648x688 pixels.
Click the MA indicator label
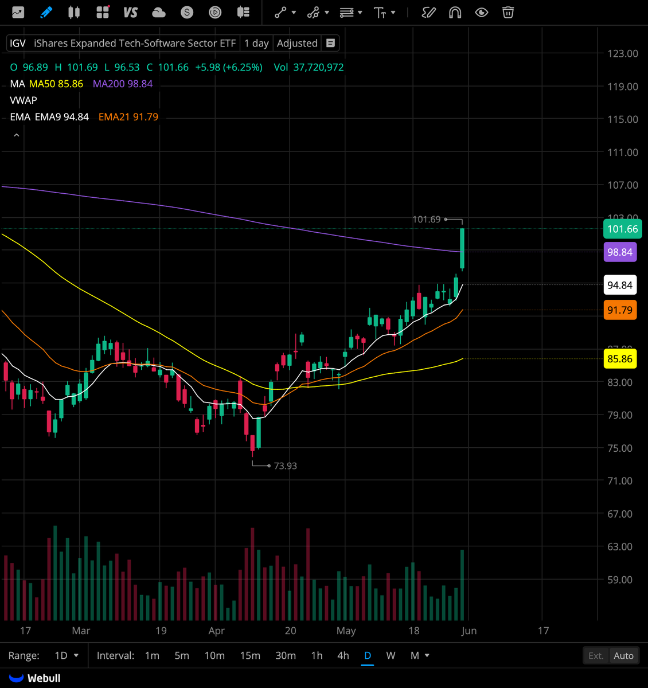(x=17, y=84)
